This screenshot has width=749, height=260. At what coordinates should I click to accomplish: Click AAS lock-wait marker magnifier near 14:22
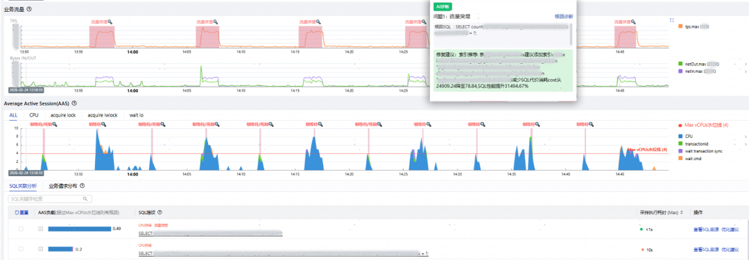(380, 124)
